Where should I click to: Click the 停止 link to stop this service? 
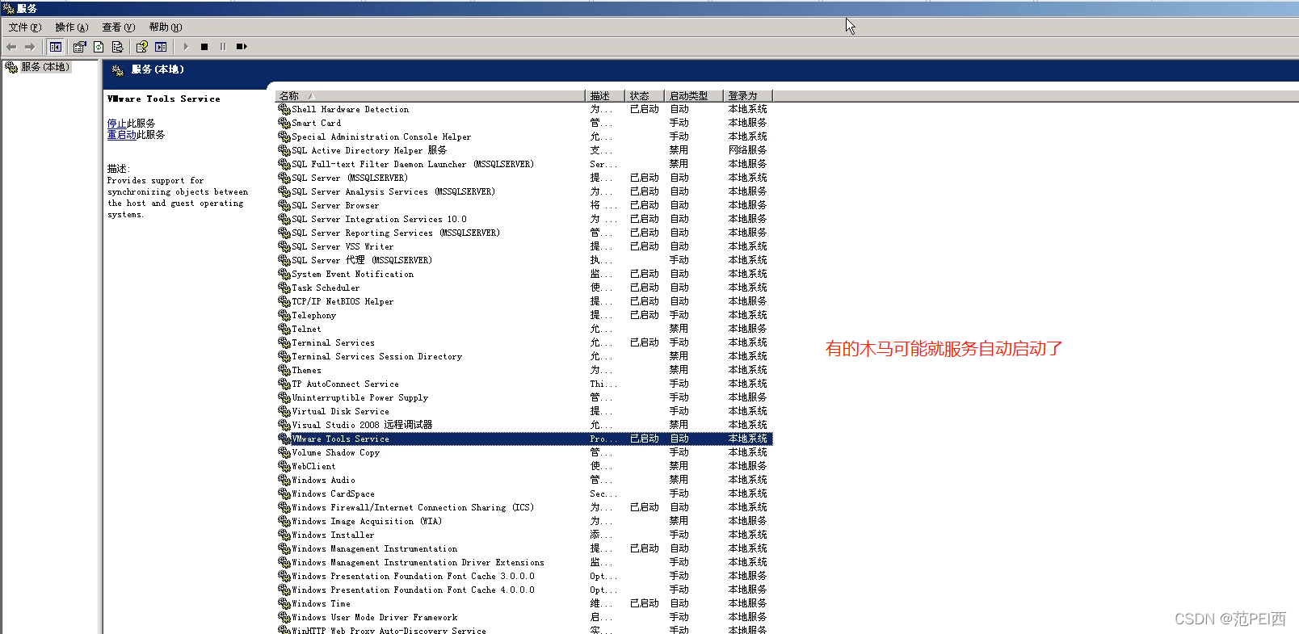click(116, 124)
